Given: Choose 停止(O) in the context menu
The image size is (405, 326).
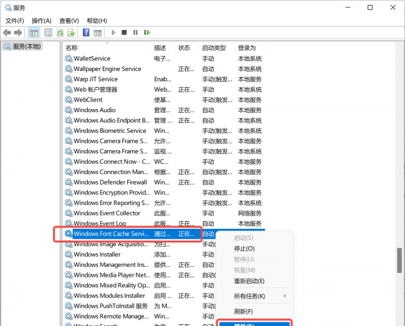Looking at the screenshot, I should point(255,249).
